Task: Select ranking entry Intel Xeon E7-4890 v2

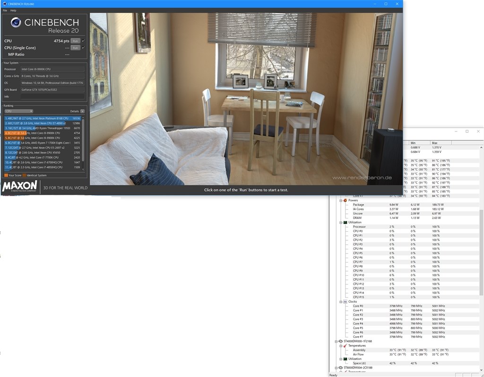Action: [x=42, y=123]
